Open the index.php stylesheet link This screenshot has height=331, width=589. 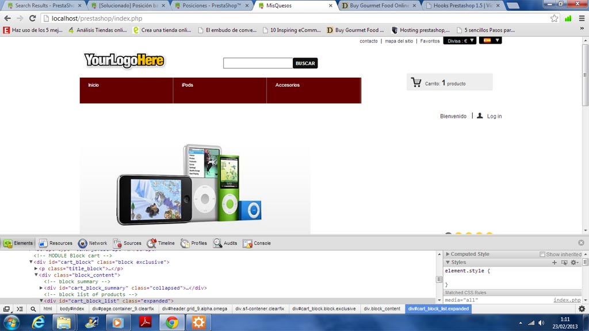pyautogui.click(x=567, y=300)
